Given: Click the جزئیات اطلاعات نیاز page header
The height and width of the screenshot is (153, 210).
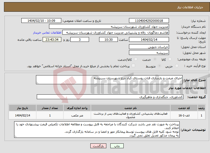Looking at the screenshot, I should point(190,7).
